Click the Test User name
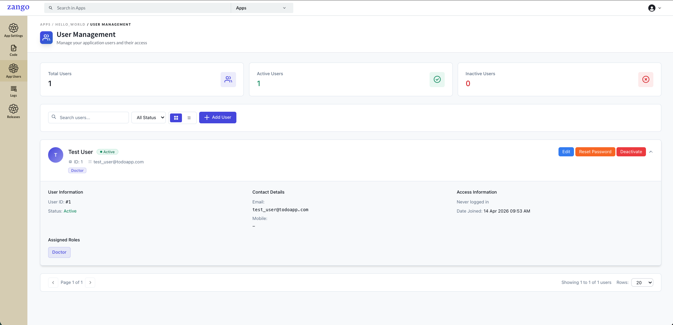The image size is (673, 325). pos(80,152)
